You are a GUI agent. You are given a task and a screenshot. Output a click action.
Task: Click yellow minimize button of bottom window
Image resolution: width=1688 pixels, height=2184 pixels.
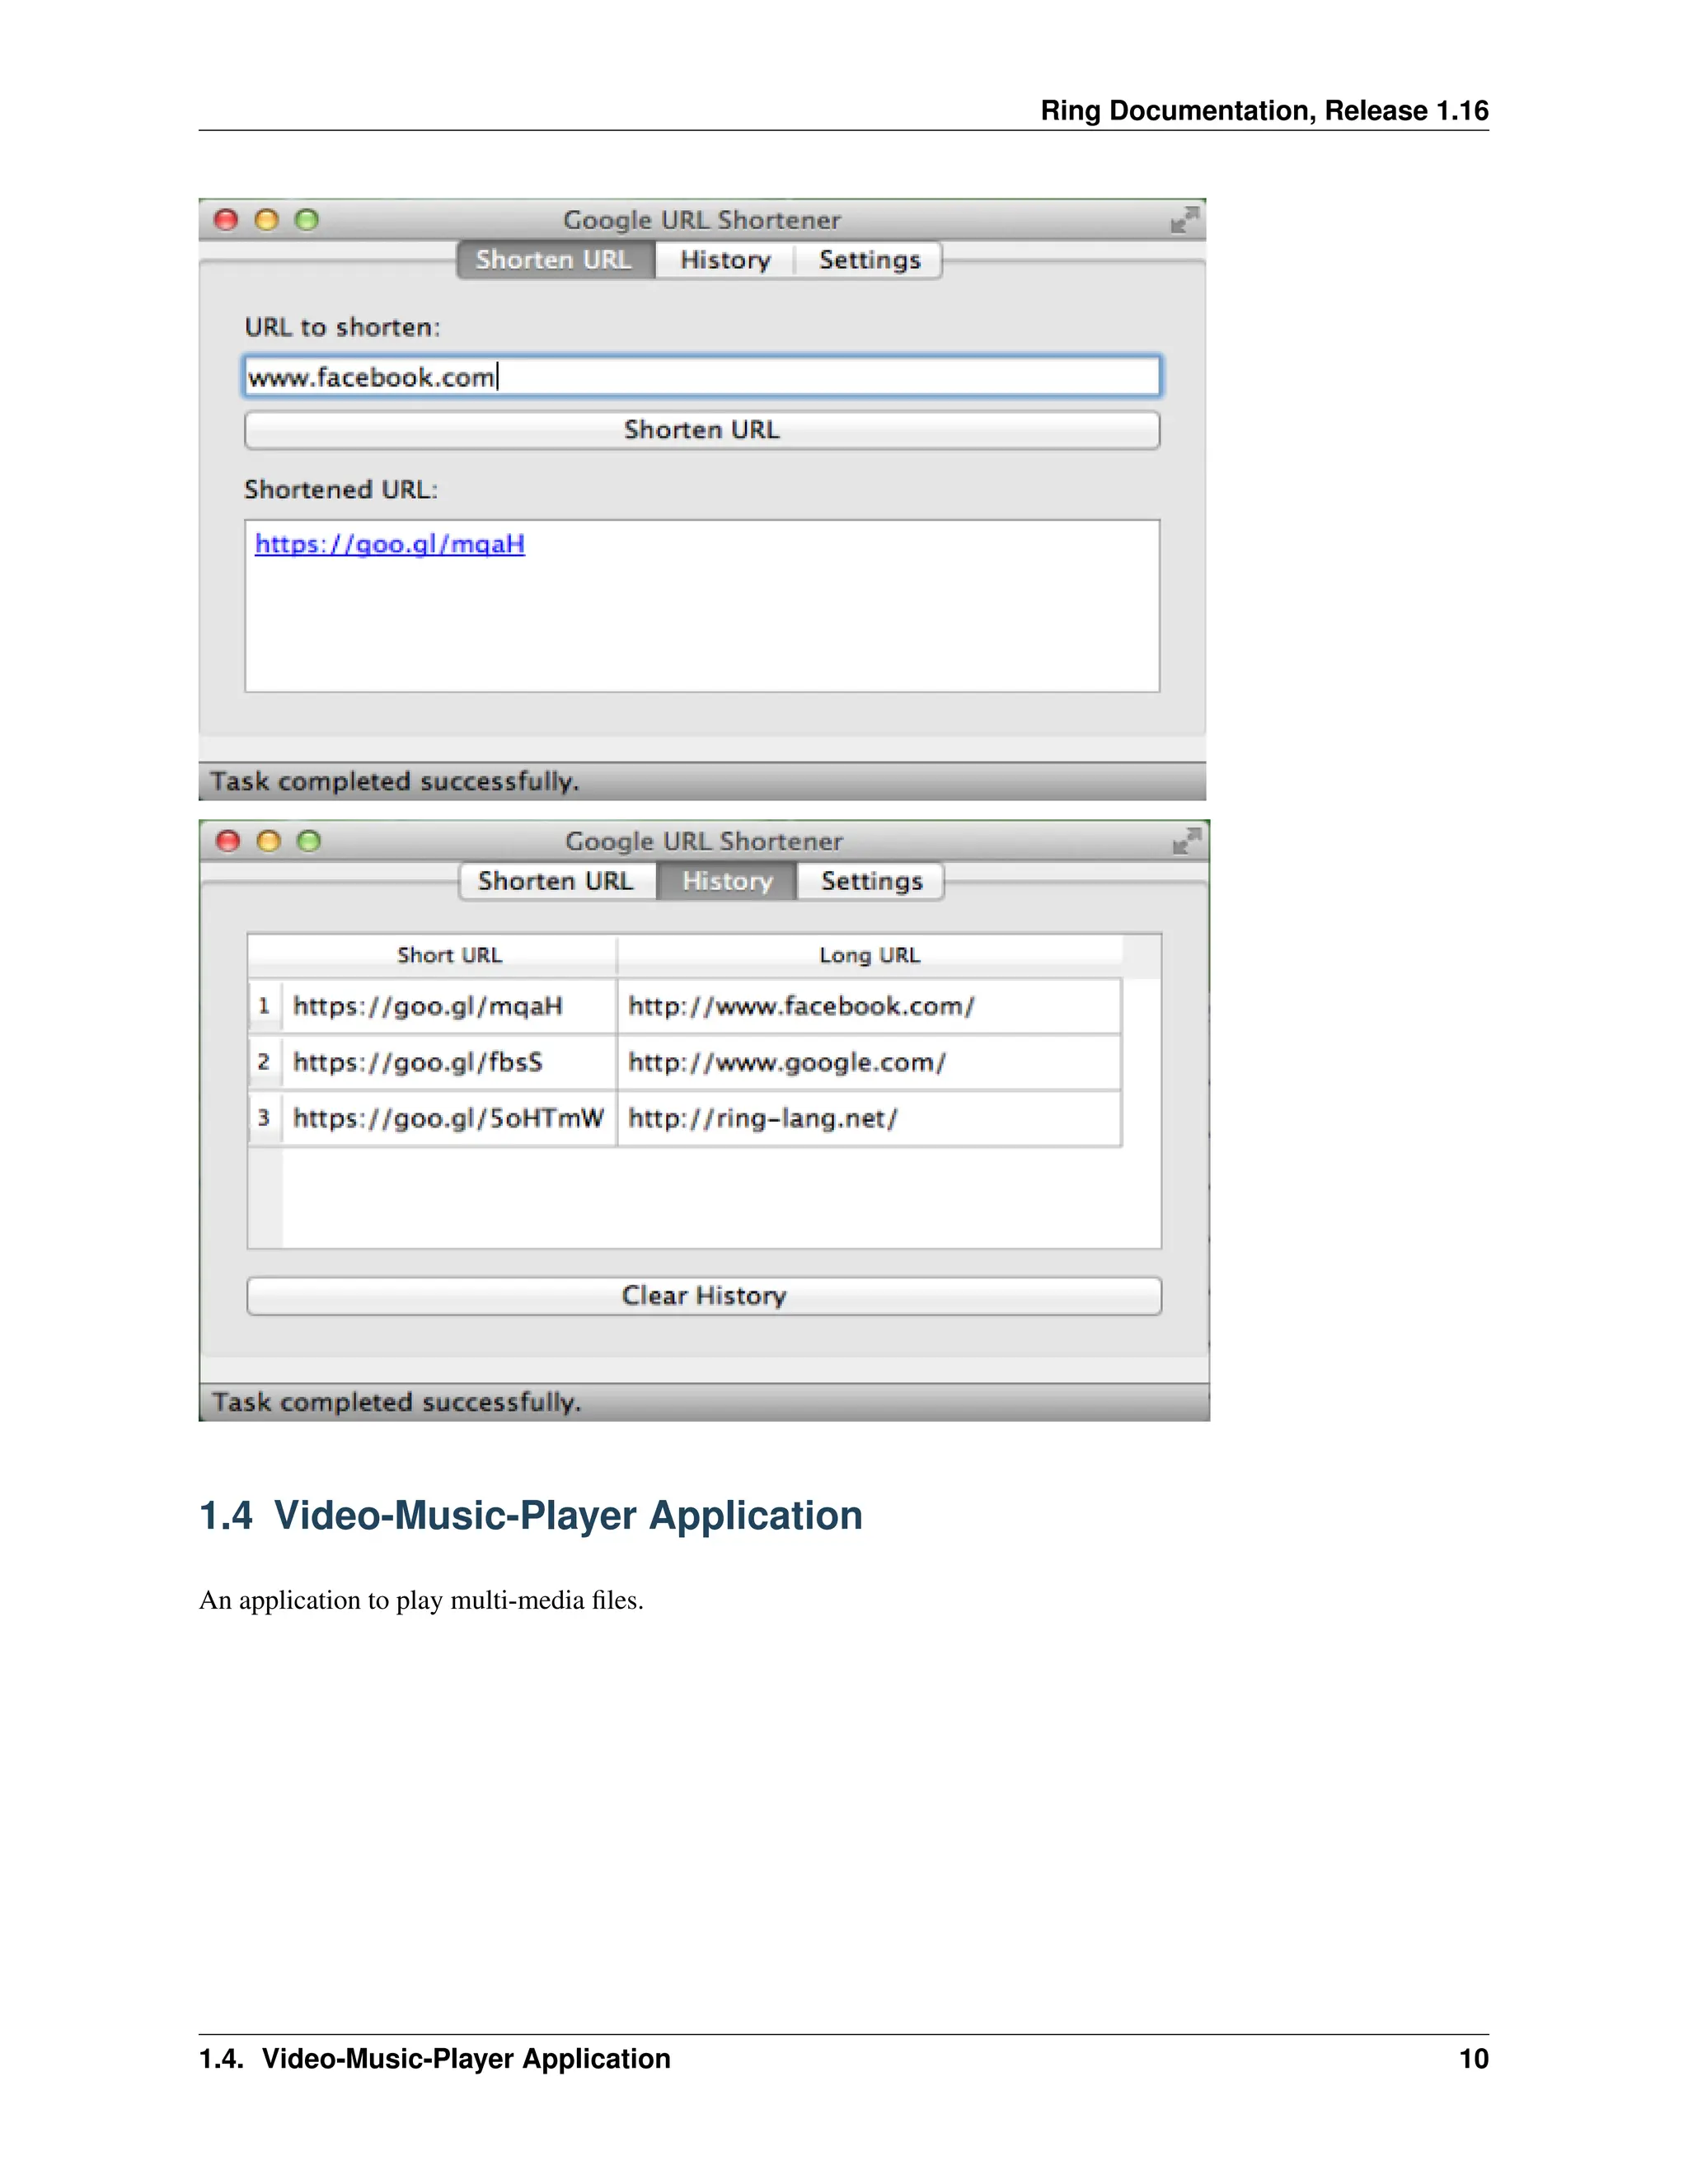point(268,841)
